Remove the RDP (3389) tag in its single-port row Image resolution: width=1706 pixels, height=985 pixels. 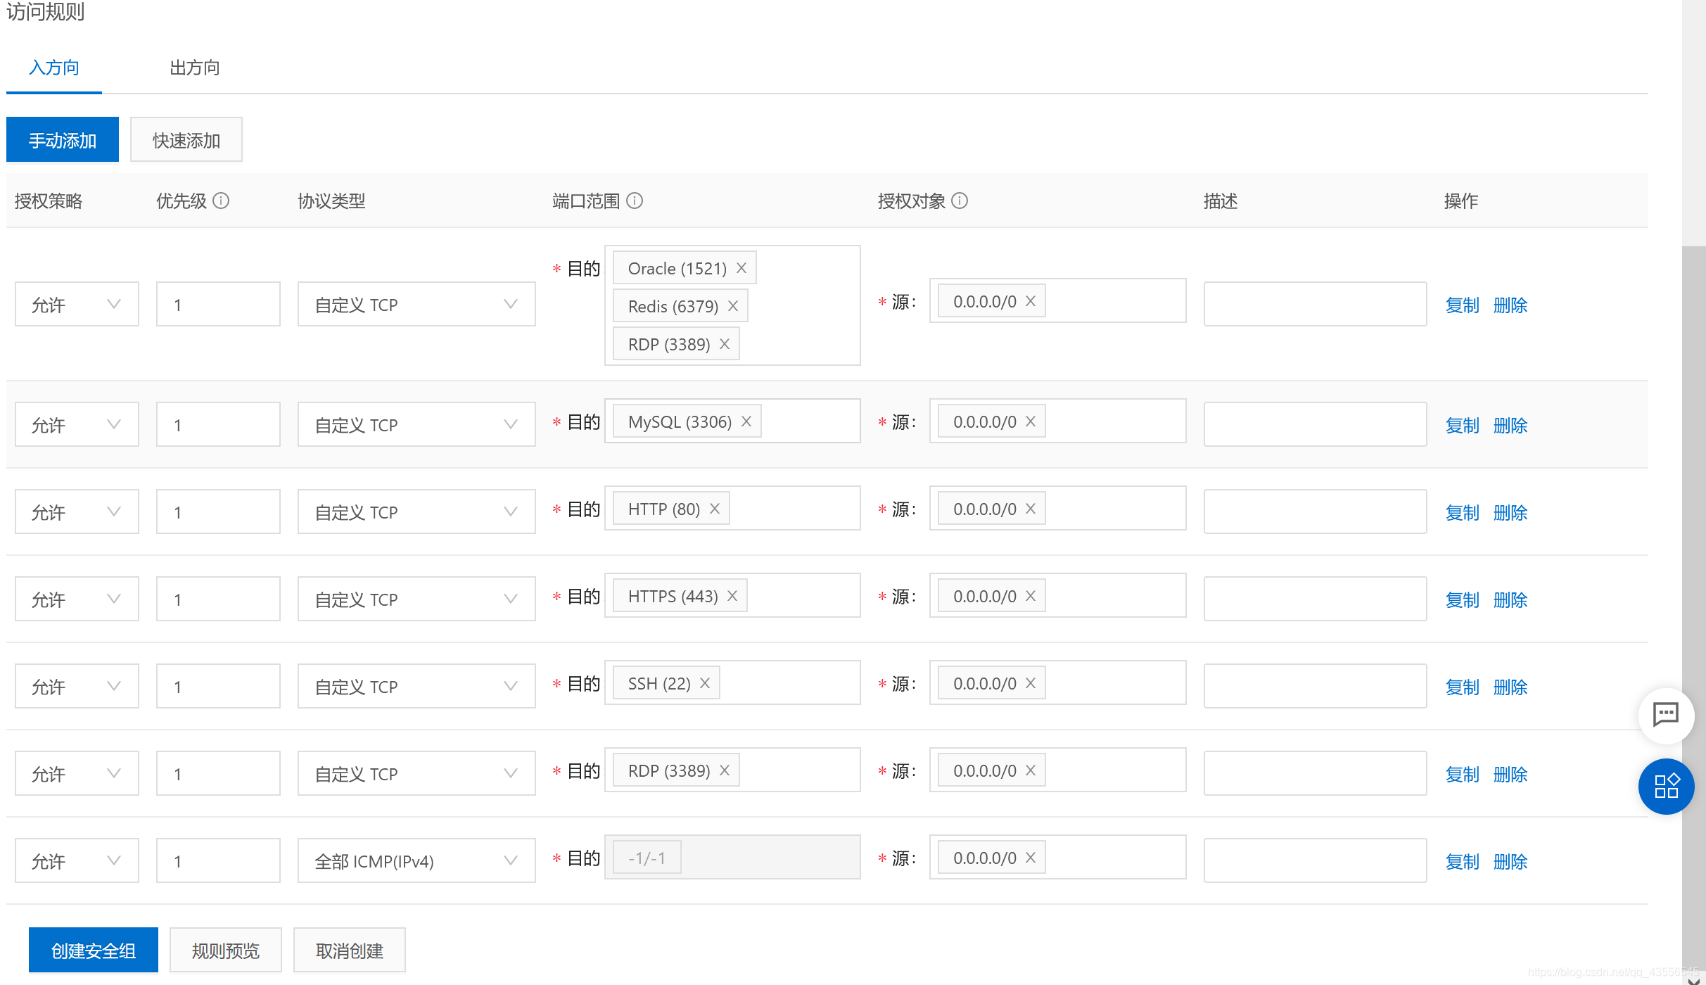point(724,770)
